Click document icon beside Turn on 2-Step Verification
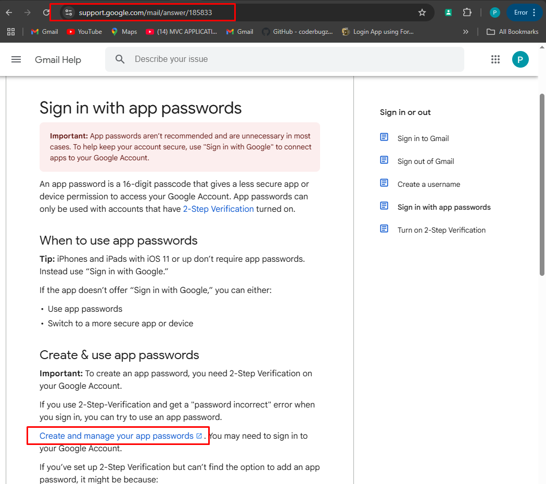Viewport: 546px width, 484px height. click(384, 229)
